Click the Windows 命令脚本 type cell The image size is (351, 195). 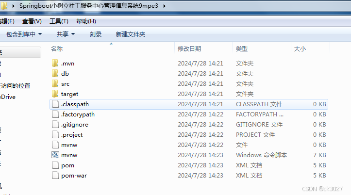pyautogui.click(x=261, y=155)
